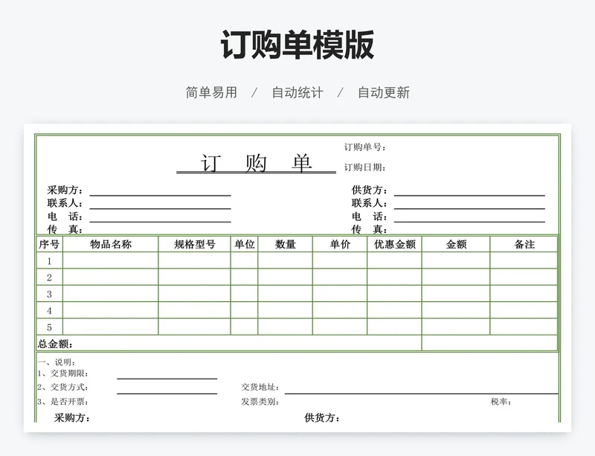This screenshot has height=456, width=595.
Task: Select the 金额 column header
Action: pos(456,244)
